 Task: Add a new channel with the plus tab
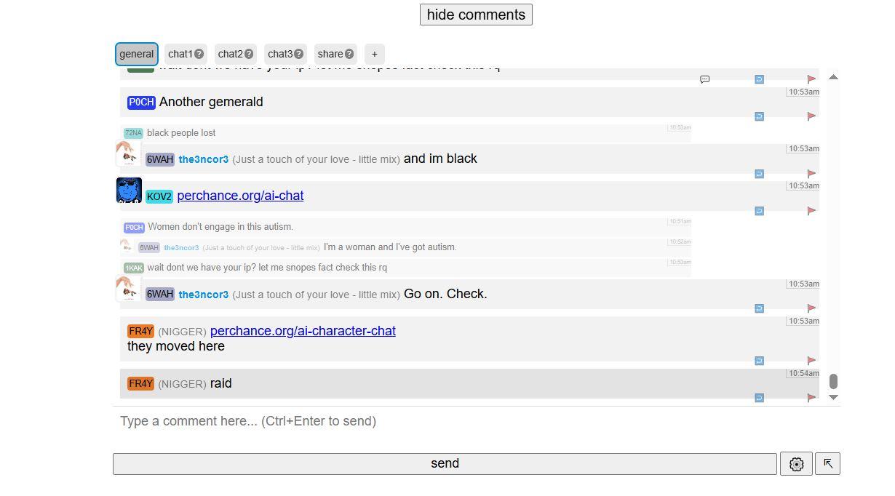point(375,54)
